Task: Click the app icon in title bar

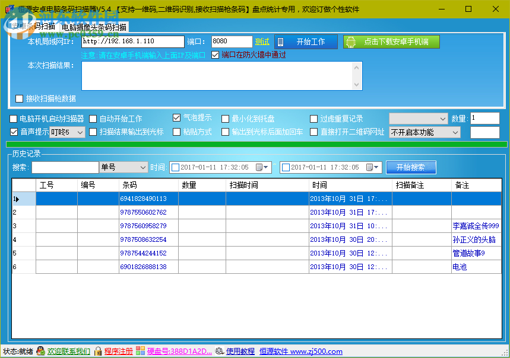Action: pyautogui.click(x=9, y=9)
